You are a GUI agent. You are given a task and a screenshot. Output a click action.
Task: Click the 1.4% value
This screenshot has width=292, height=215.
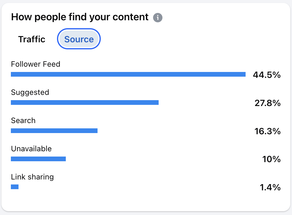click(x=270, y=187)
